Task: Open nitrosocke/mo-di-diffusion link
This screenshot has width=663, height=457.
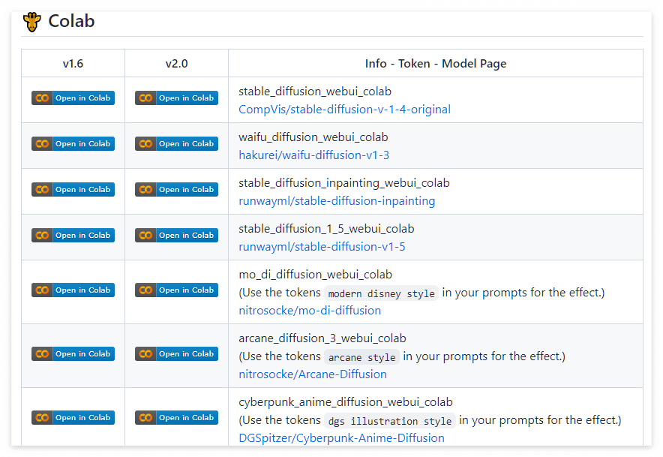Action: click(x=310, y=311)
